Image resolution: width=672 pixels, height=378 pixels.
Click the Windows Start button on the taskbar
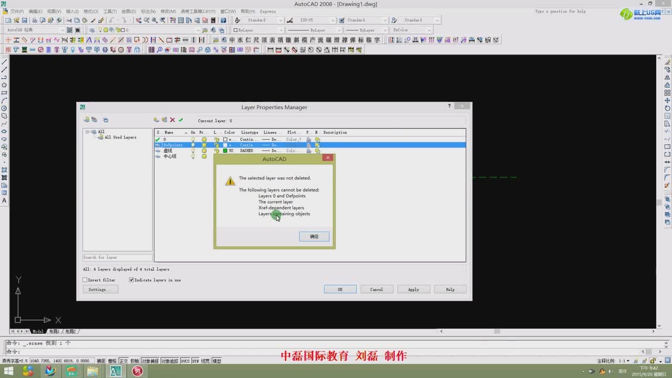pos(9,371)
